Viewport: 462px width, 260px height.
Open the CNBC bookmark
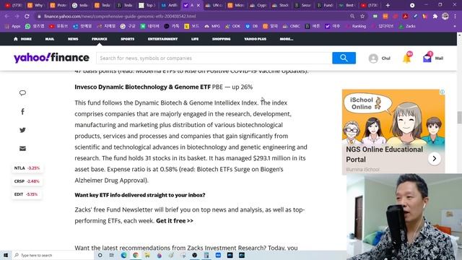click(x=291, y=26)
